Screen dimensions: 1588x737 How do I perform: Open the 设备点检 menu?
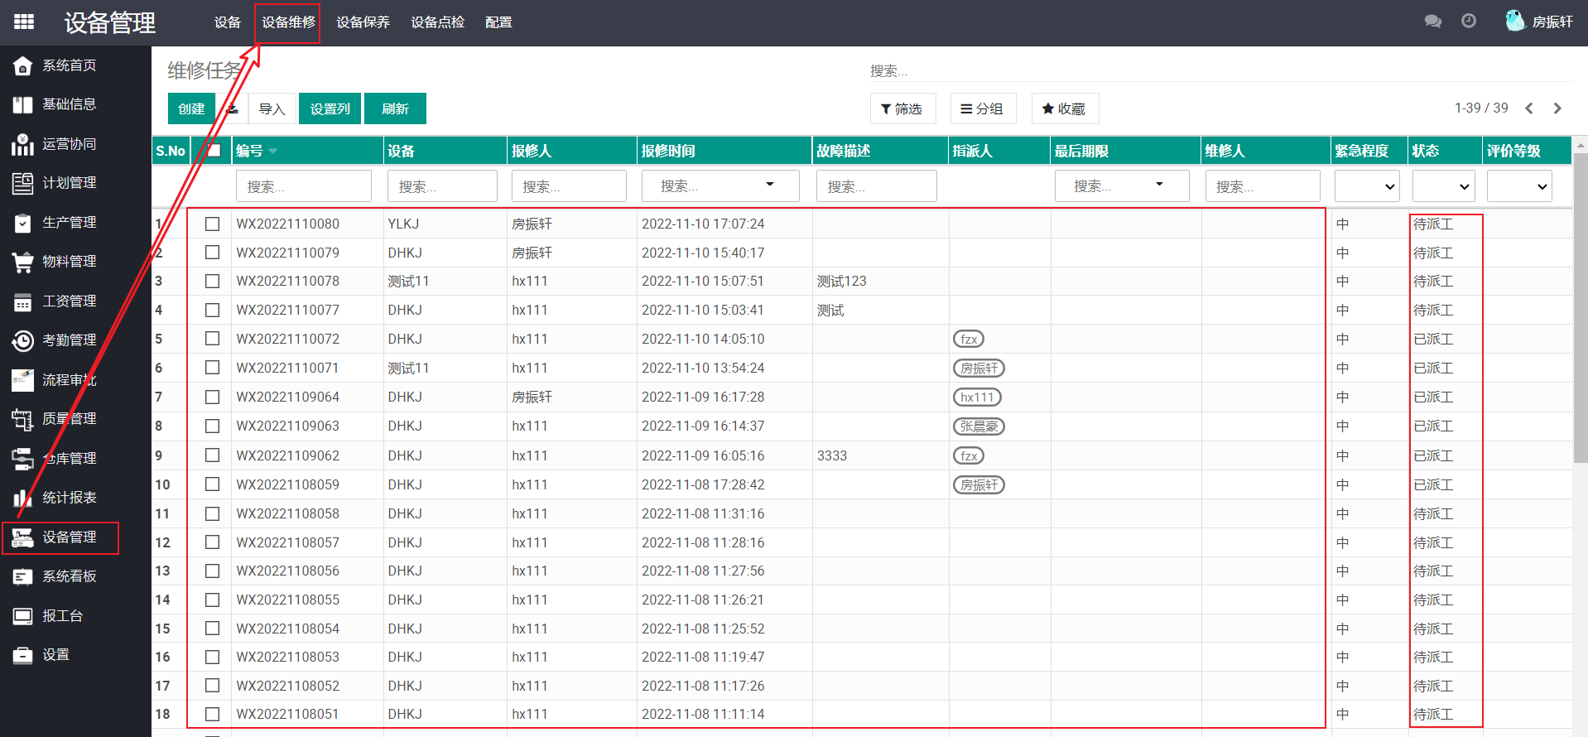[437, 22]
